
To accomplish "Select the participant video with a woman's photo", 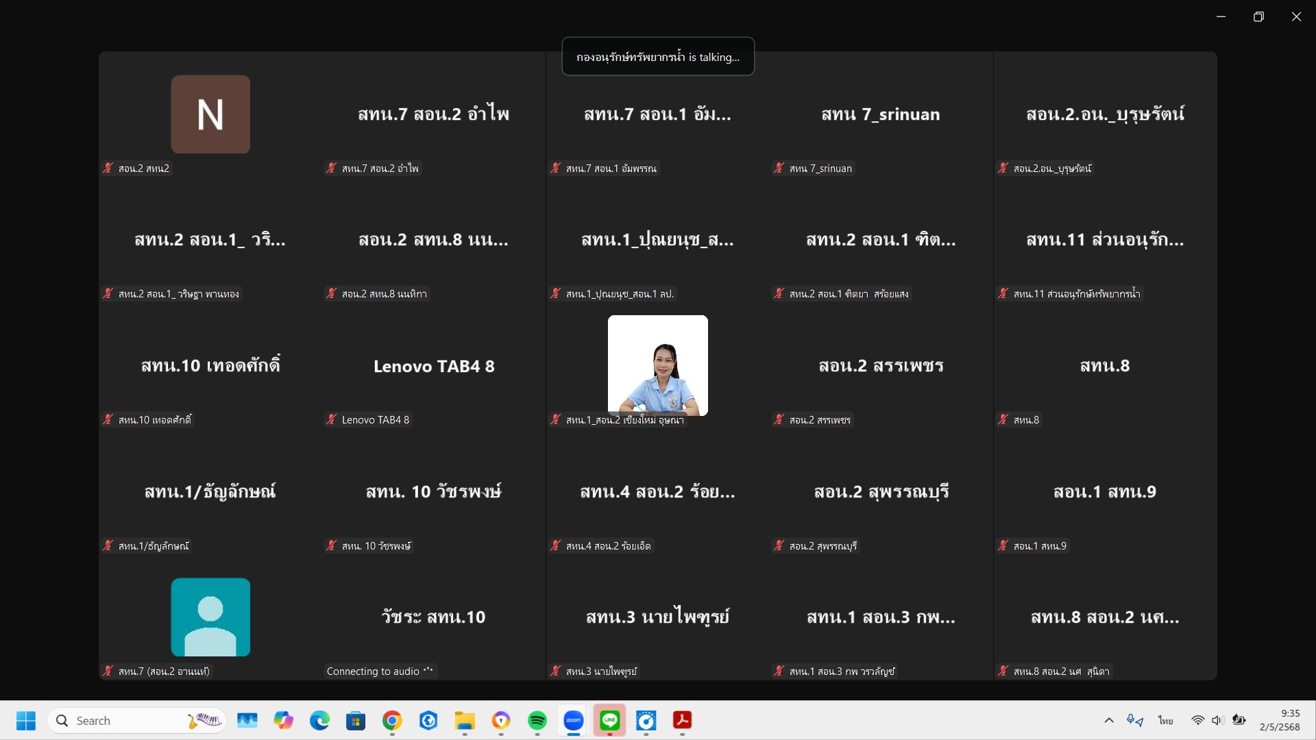I will [657, 365].
